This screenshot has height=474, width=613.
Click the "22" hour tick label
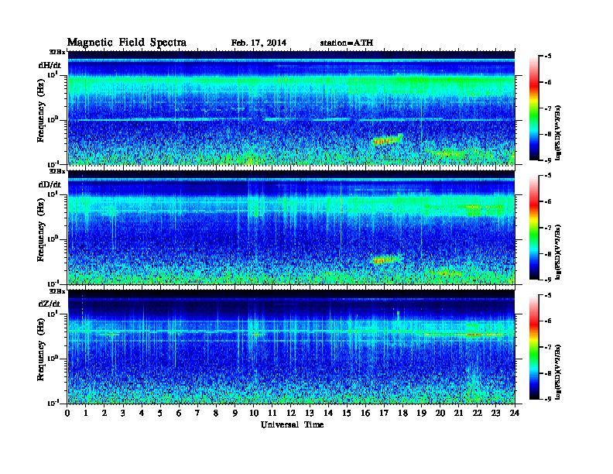tap(478, 413)
